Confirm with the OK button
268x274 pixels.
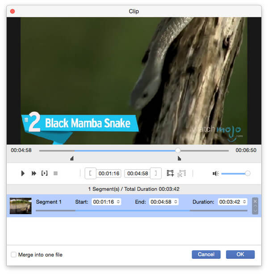pos(240,254)
